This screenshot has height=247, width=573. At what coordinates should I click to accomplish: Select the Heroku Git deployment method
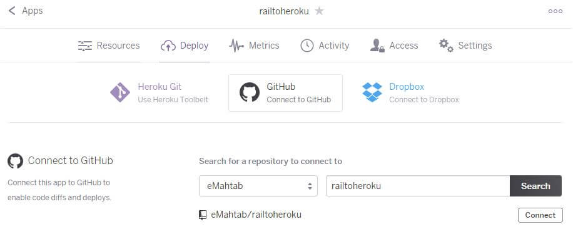coord(160,92)
